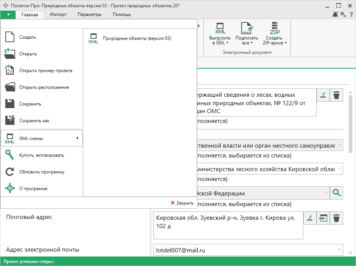Switch to the 'Импорт' tab

coord(58,14)
